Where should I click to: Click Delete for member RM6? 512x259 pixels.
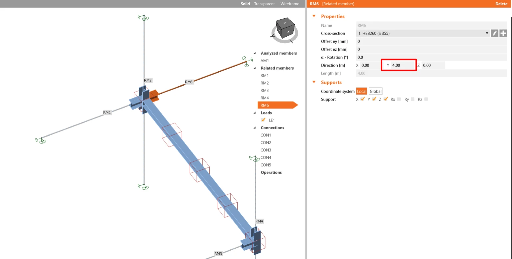coord(501,4)
